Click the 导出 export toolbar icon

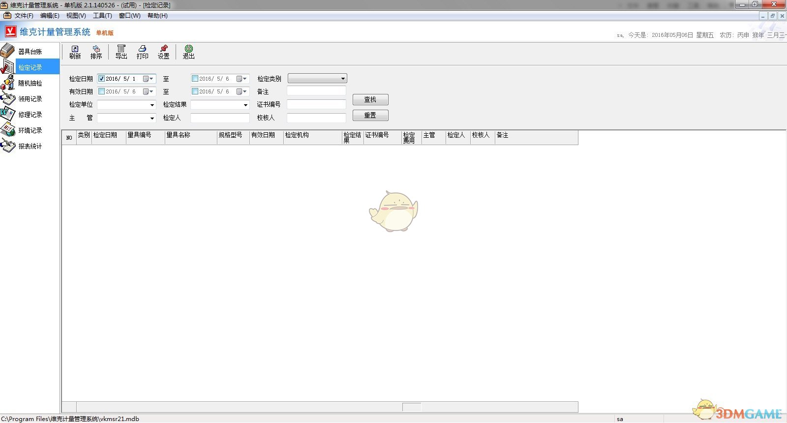coord(121,52)
